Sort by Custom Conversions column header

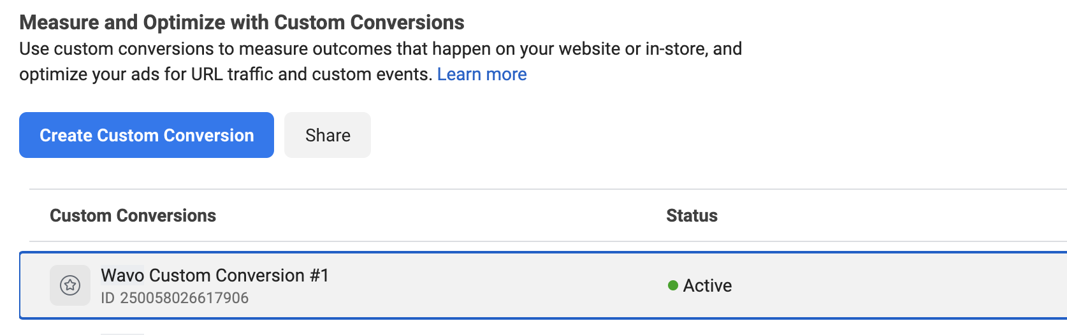point(133,216)
